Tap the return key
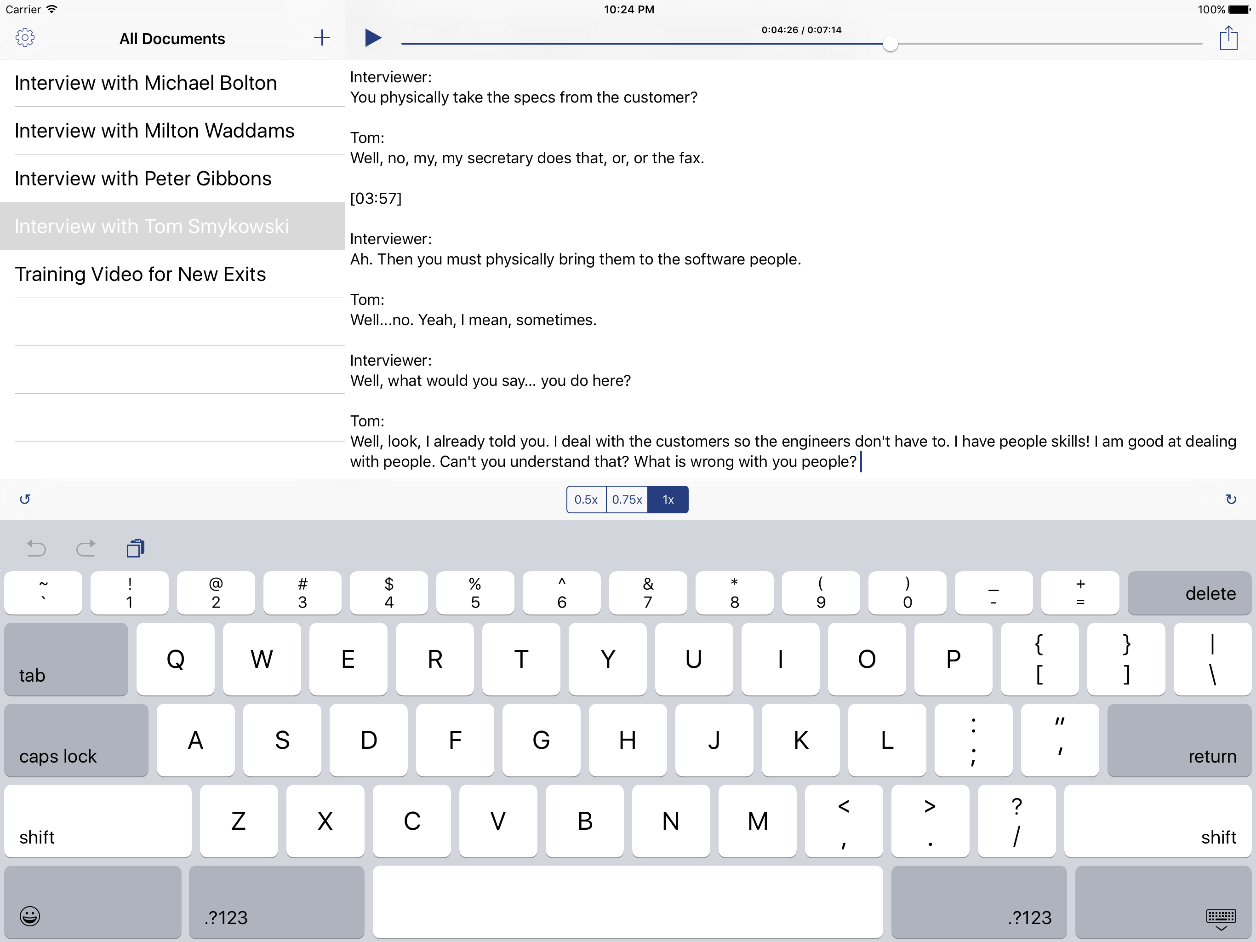 coord(1179,740)
